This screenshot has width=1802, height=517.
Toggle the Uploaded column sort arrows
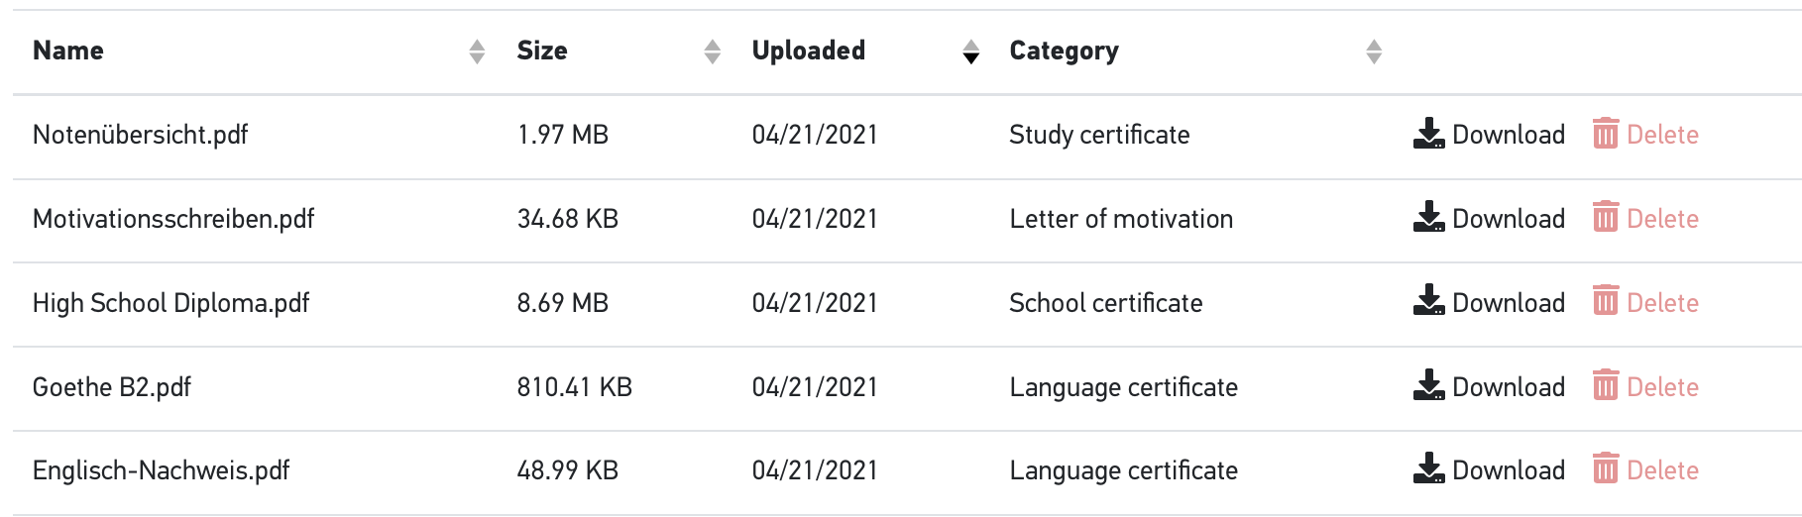971,52
